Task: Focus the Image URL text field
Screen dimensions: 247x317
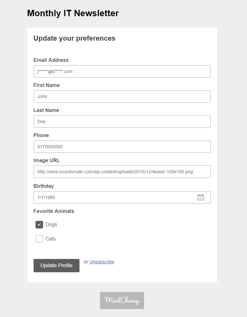Action: coord(122,172)
